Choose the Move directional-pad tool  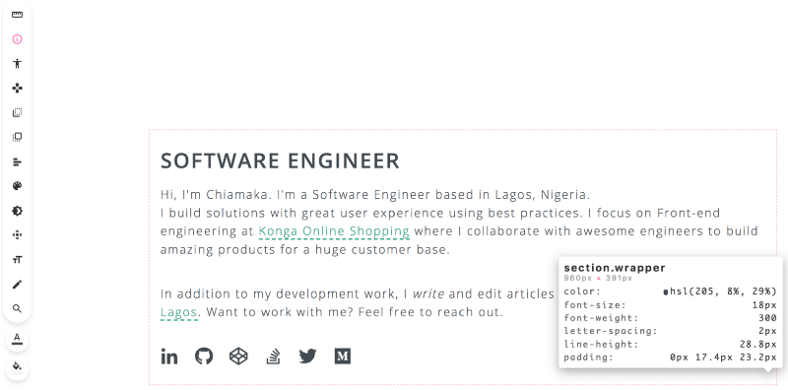tap(17, 88)
